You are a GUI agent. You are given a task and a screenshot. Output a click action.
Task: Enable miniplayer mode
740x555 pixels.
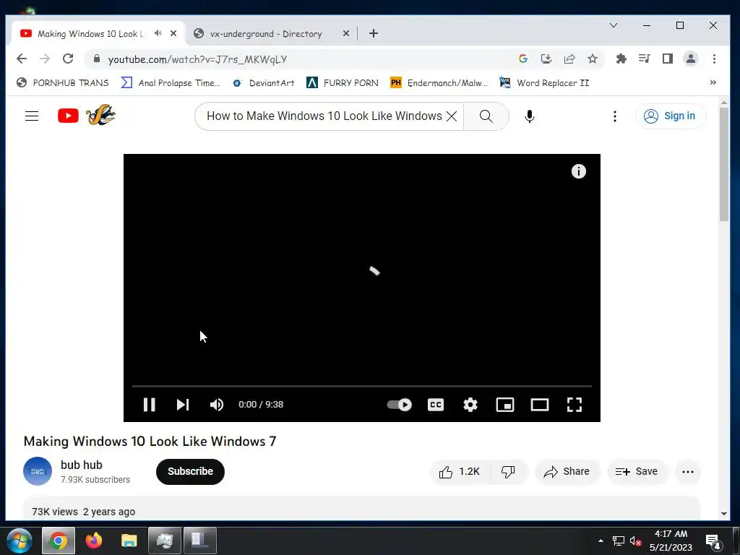(505, 405)
